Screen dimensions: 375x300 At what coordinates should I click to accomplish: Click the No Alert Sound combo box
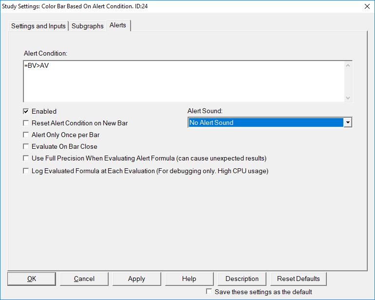click(x=265, y=122)
